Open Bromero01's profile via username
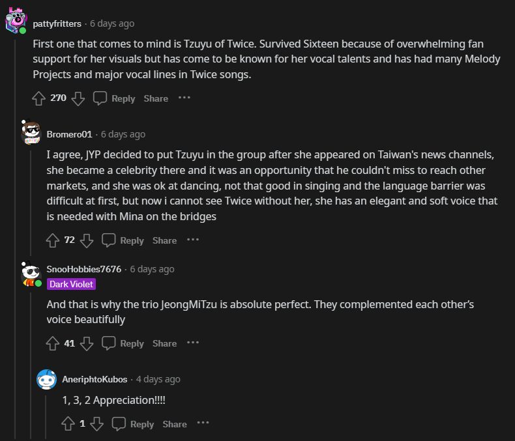 tap(69, 134)
